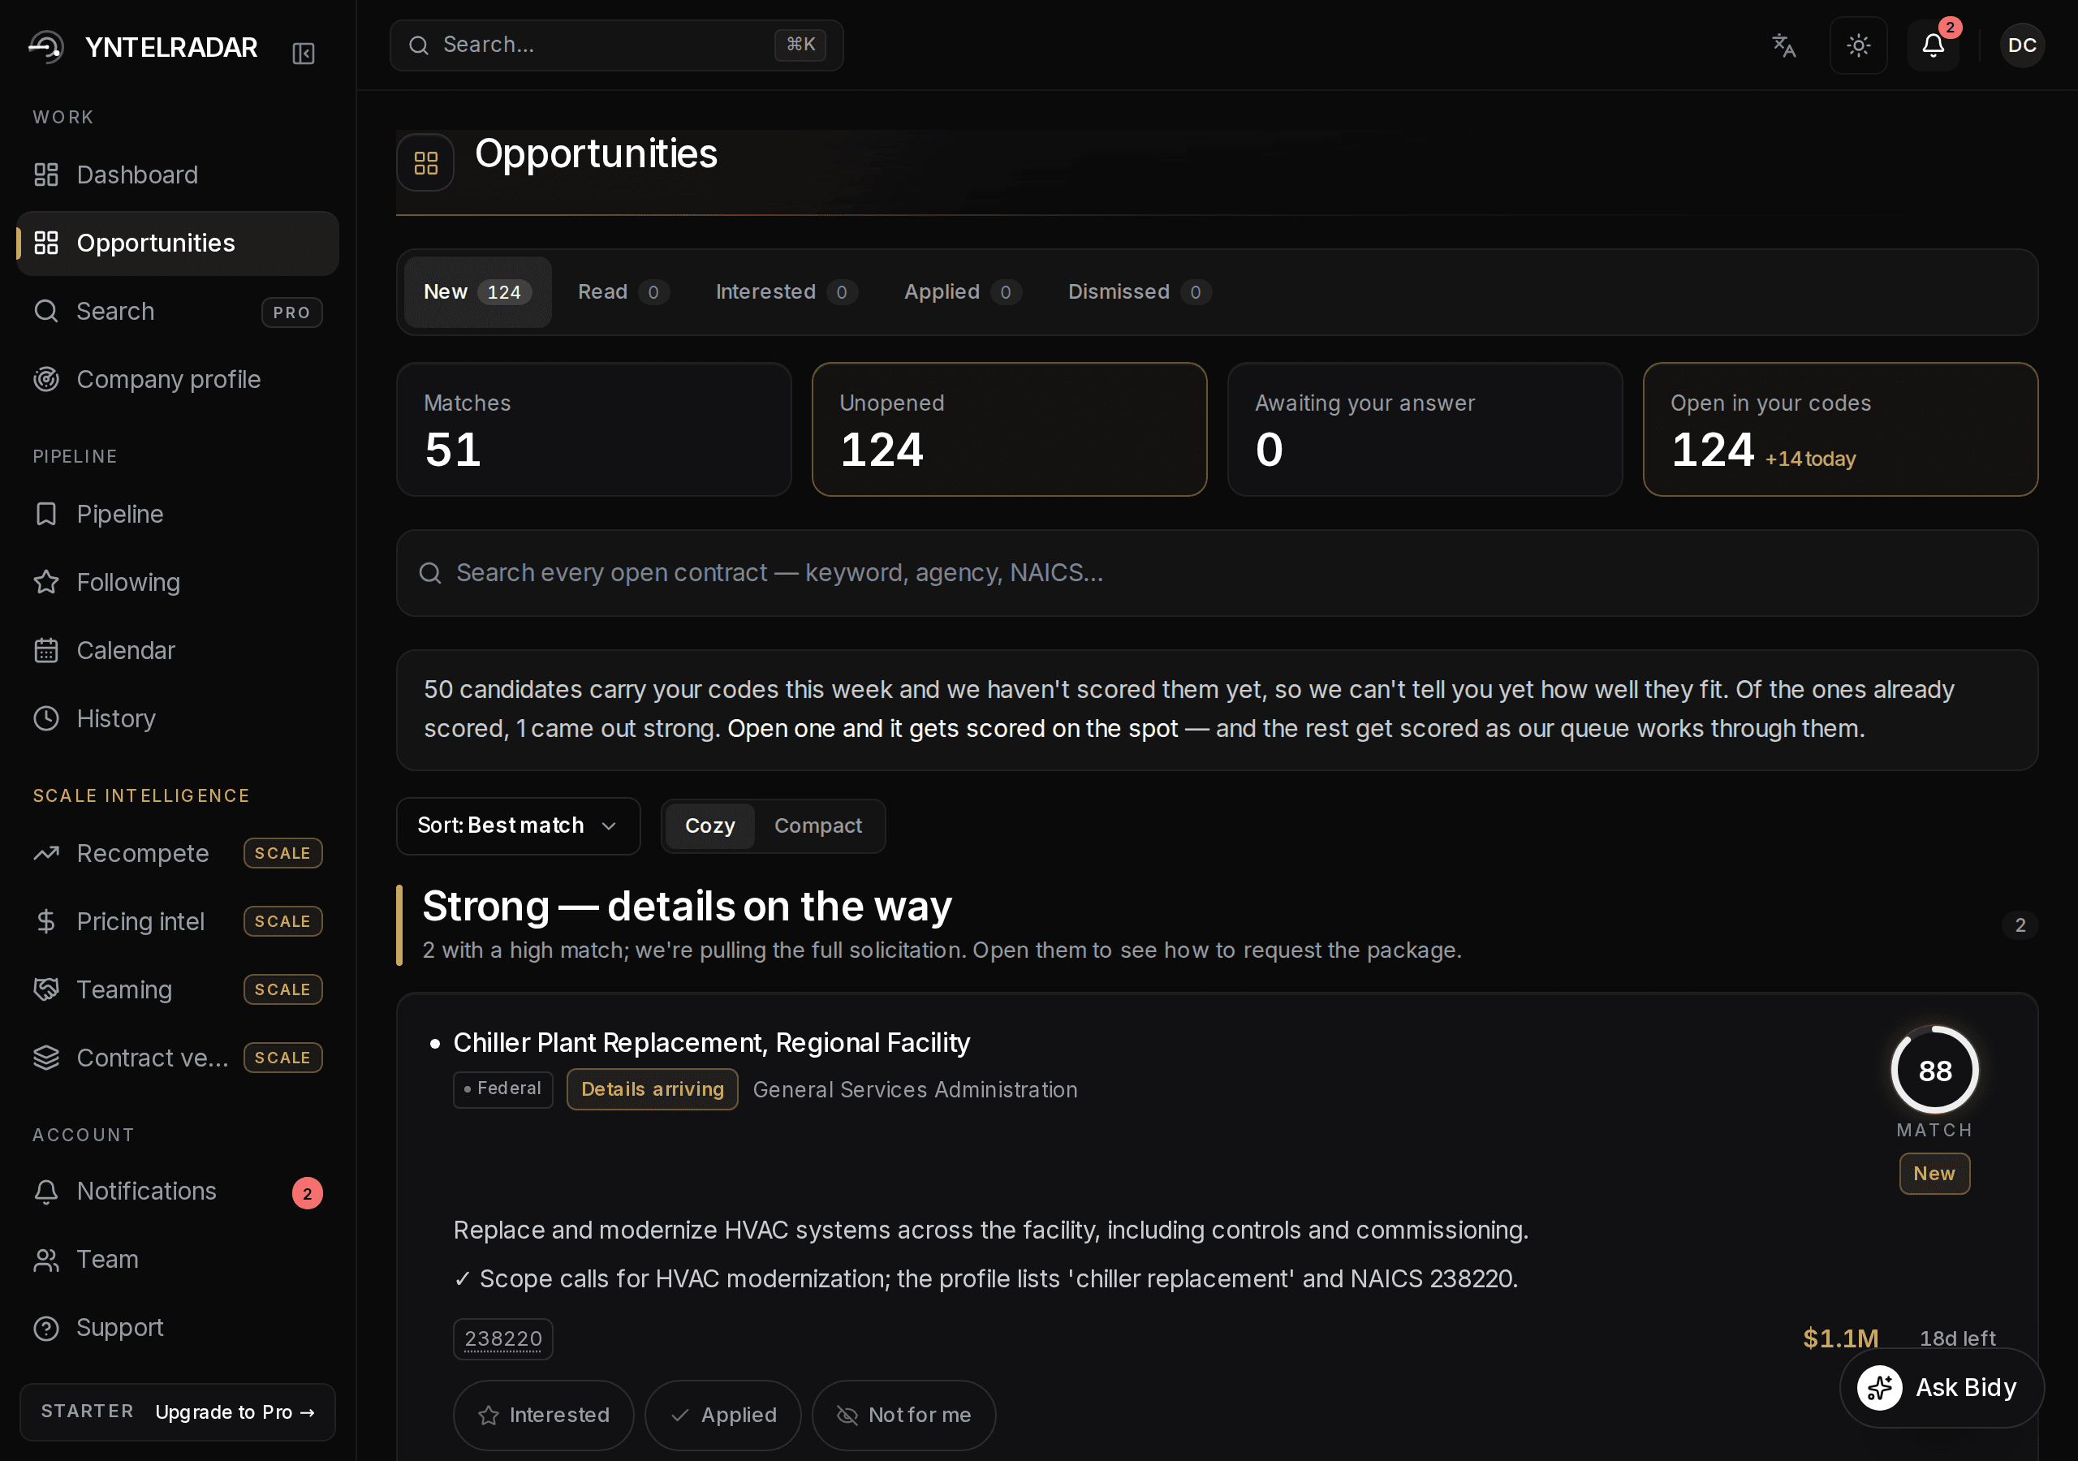
Task: Click the Company profile target icon
Action: (x=46, y=379)
